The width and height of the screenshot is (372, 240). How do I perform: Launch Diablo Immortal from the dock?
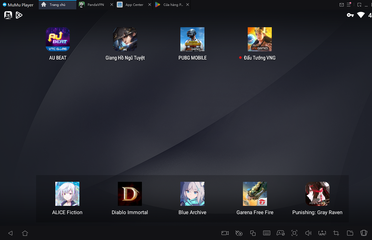pyautogui.click(x=130, y=194)
